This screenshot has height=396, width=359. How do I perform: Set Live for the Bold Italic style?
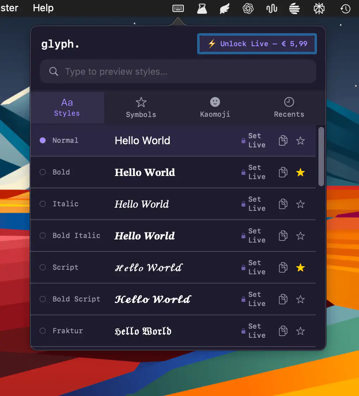point(257,236)
